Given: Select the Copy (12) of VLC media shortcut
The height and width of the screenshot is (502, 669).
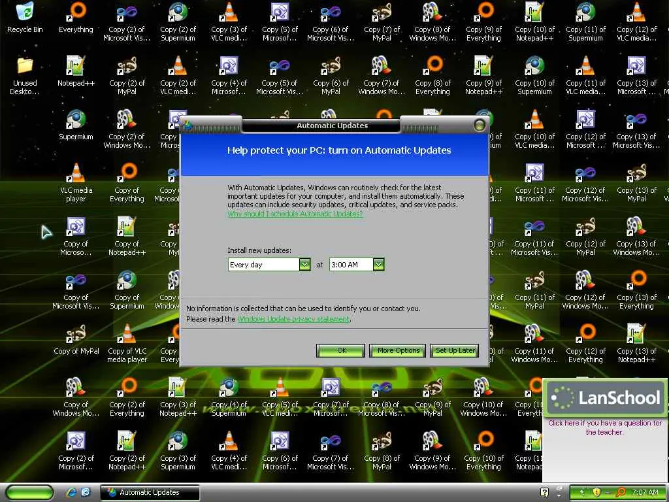Looking at the screenshot, I should click(636, 22).
